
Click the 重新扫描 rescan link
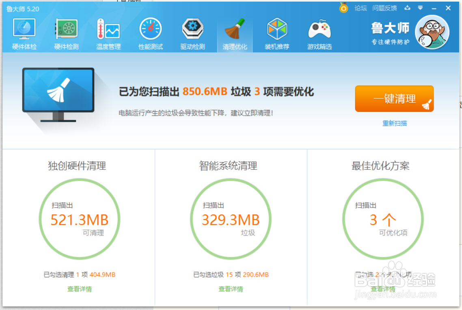pyautogui.click(x=395, y=123)
